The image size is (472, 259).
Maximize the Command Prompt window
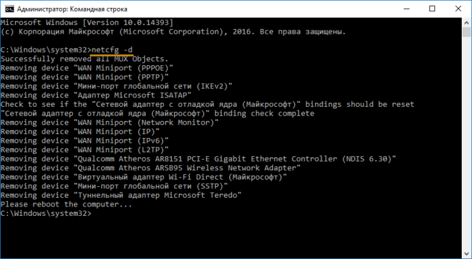click(x=432, y=9)
